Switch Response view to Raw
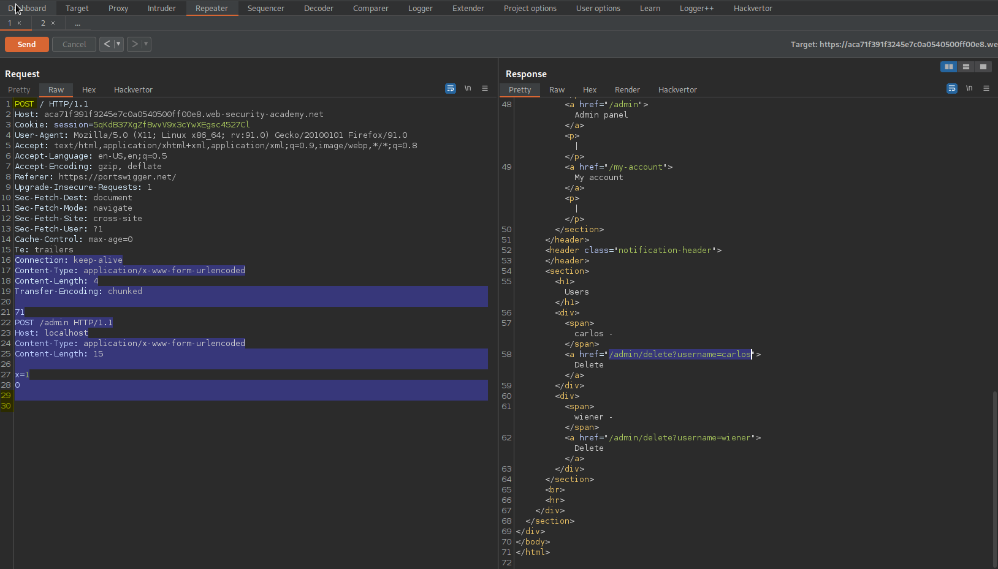The height and width of the screenshot is (569, 998). coord(557,89)
